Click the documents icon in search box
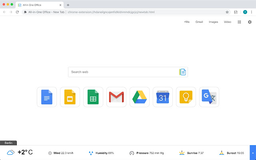Screen dimensions: 256x160 click(x=182, y=72)
